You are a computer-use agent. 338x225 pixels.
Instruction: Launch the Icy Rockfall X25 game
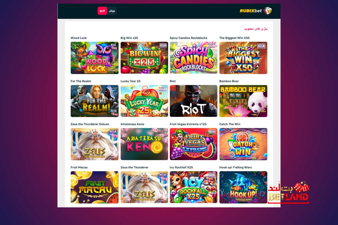point(194,187)
